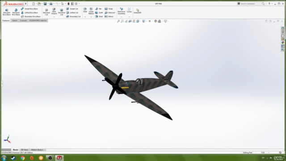Toggle Section View icon
This screenshot has width=286, height=161.
tap(130, 21)
